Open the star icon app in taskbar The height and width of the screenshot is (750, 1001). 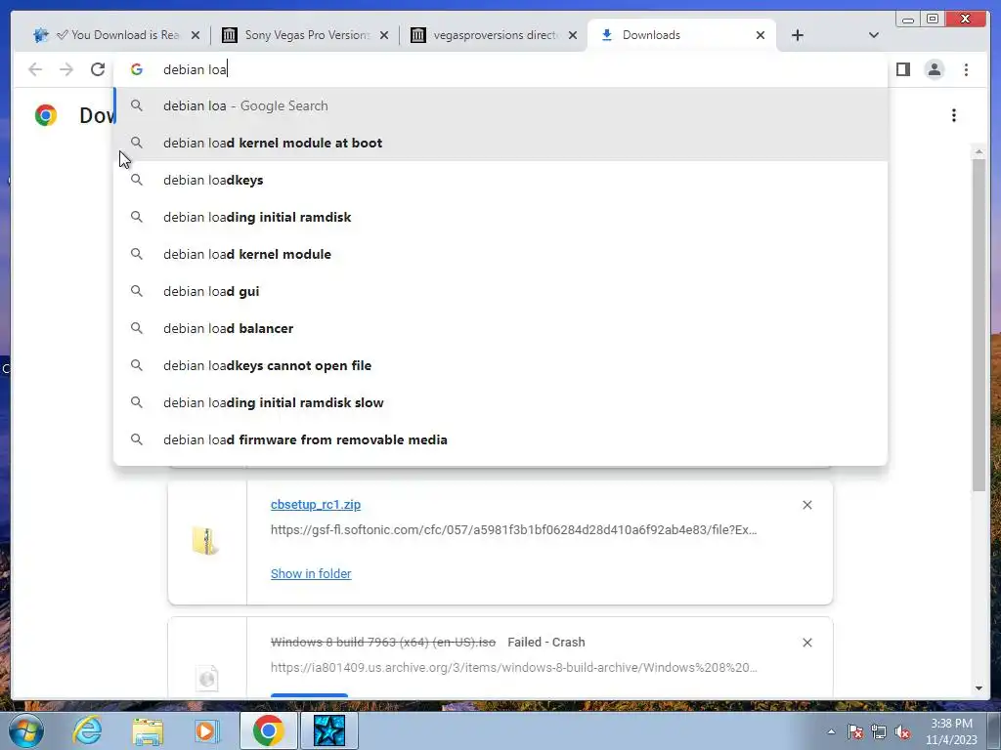[329, 730]
